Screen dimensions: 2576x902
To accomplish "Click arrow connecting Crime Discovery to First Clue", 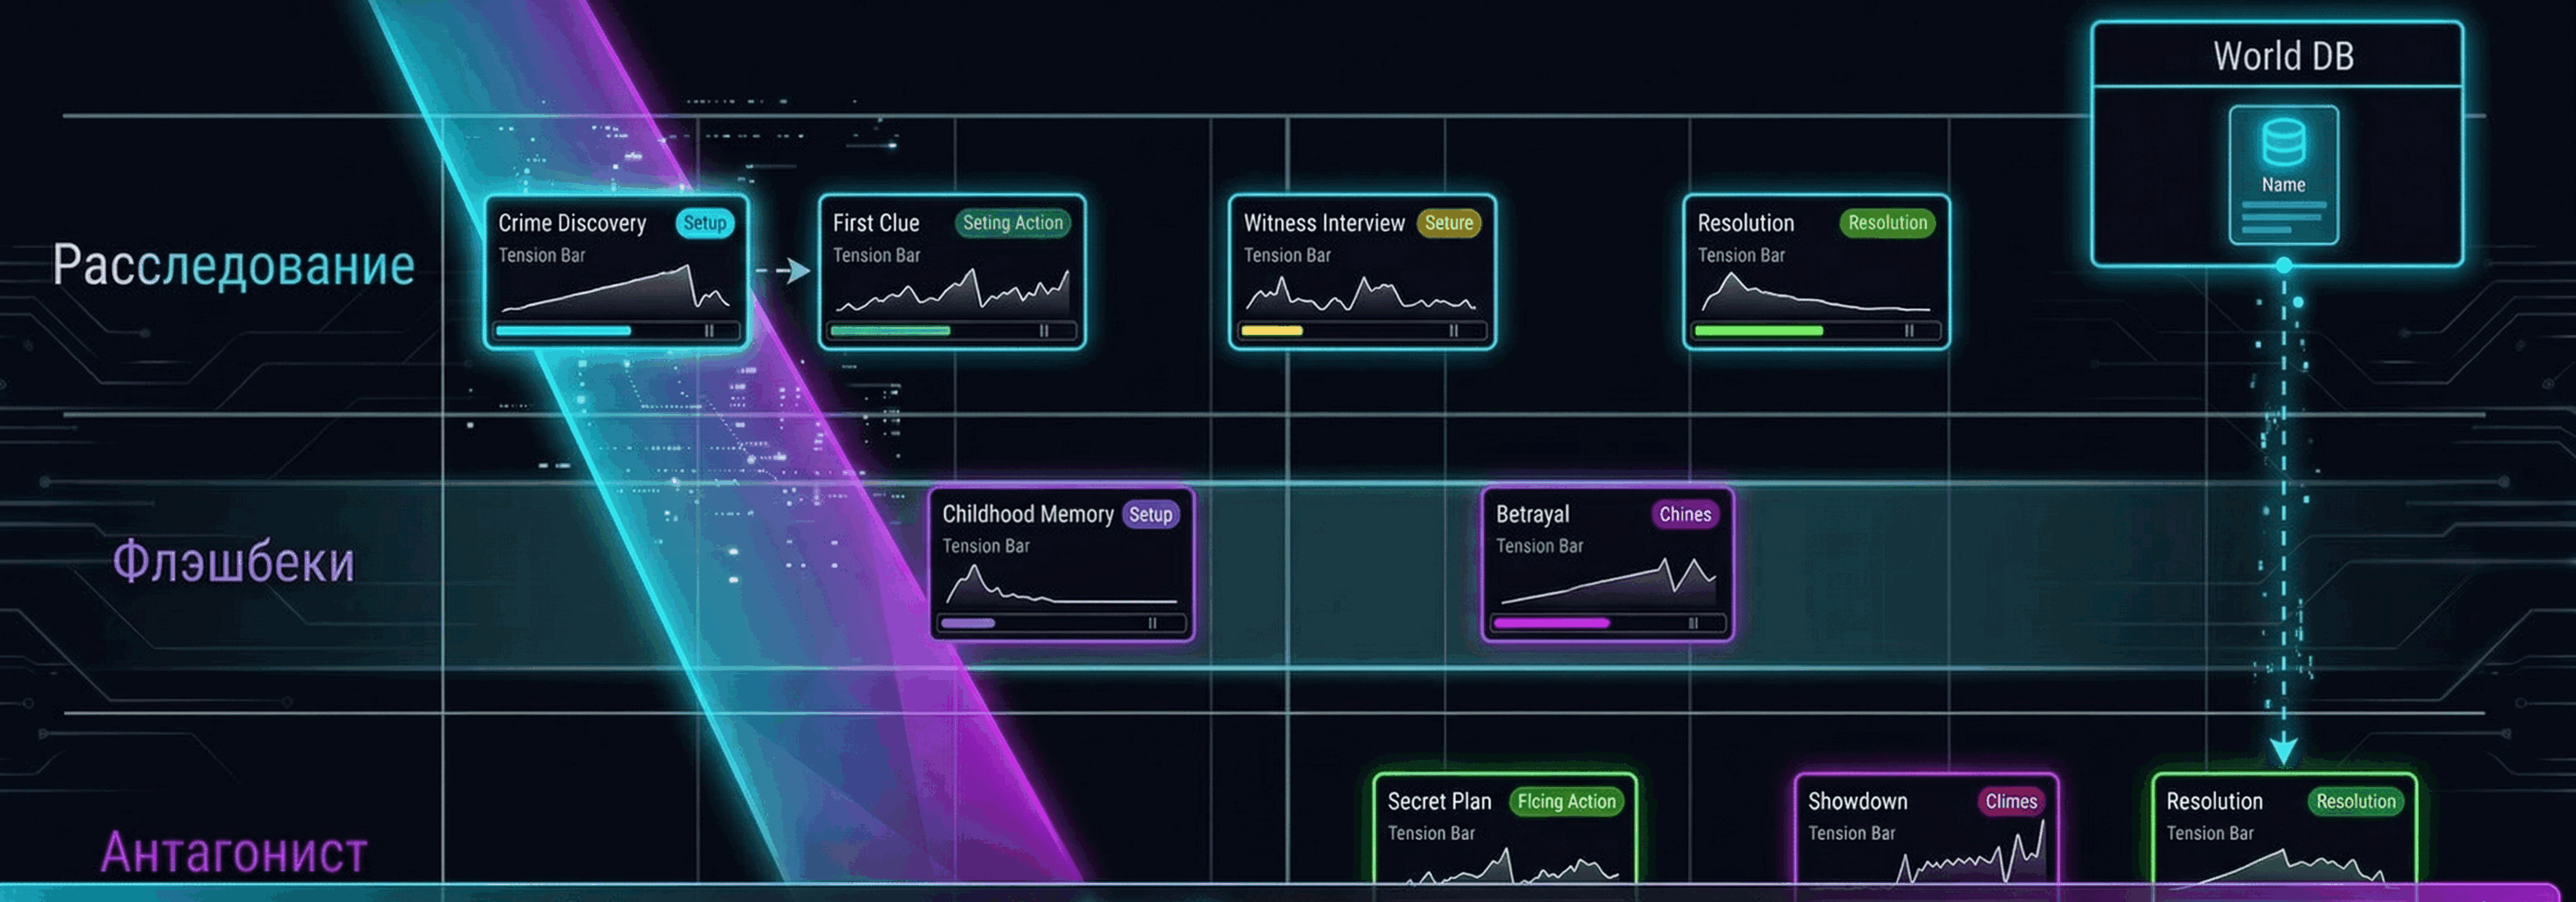I will tap(783, 271).
